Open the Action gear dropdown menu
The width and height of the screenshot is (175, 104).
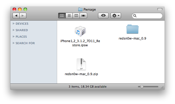click(x=116, y=16)
